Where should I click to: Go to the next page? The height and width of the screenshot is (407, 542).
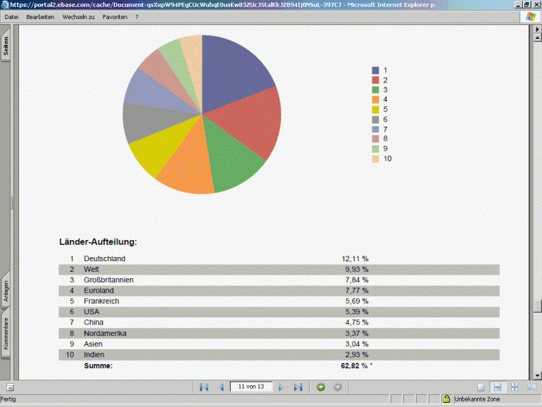tap(281, 387)
